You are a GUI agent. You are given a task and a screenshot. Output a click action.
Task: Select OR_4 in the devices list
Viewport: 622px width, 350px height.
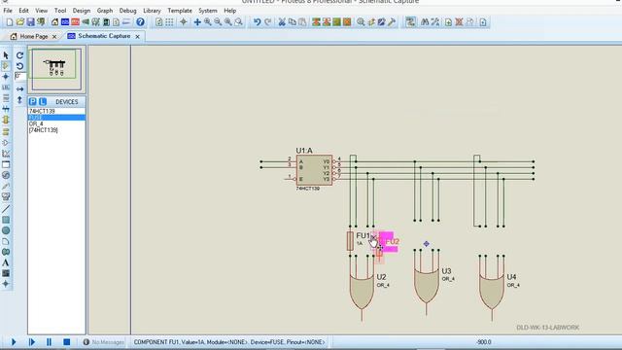tap(56, 123)
